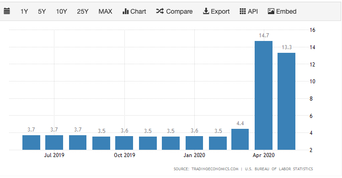Select the MAX time range

105,11
